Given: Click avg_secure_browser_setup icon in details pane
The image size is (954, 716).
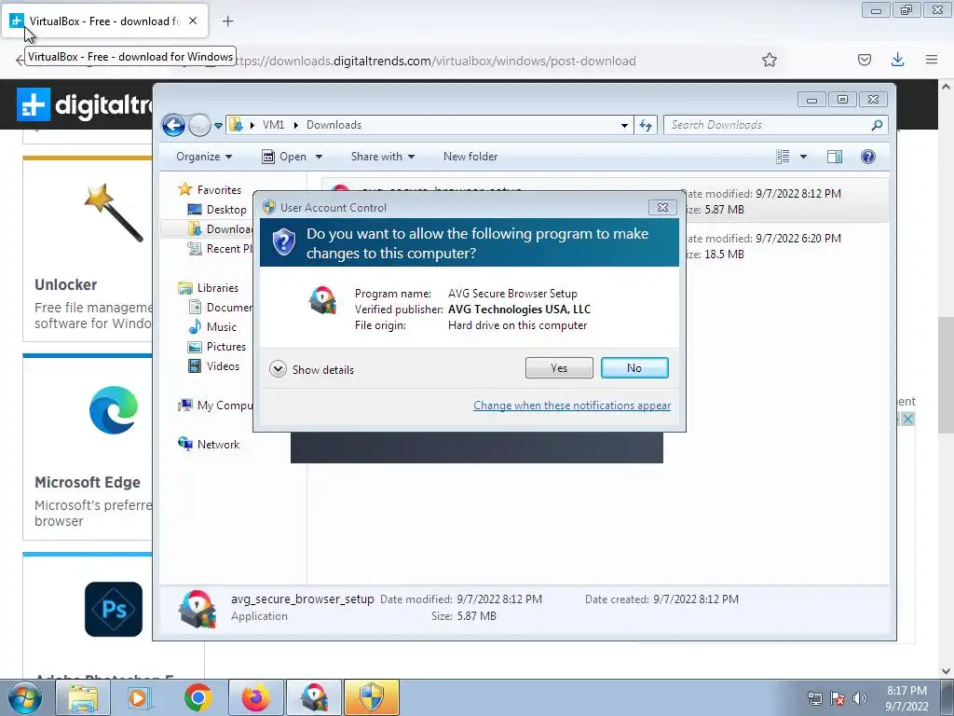Looking at the screenshot, I should point(198,608).
